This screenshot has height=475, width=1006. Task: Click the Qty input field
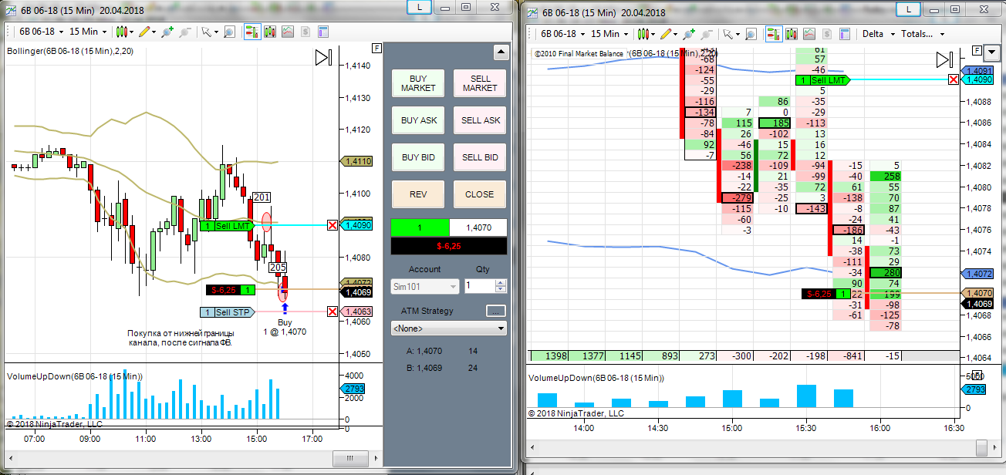[x=479, y=286]
